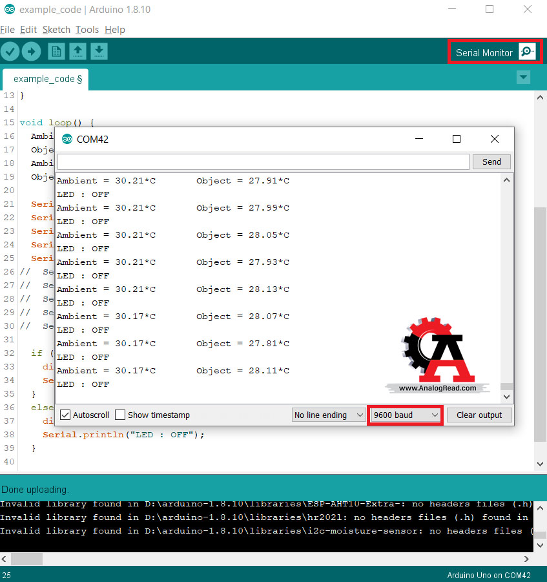Click the serial monitor input field
Viewport: 547px width, 582px height.
tap(263, 162)
